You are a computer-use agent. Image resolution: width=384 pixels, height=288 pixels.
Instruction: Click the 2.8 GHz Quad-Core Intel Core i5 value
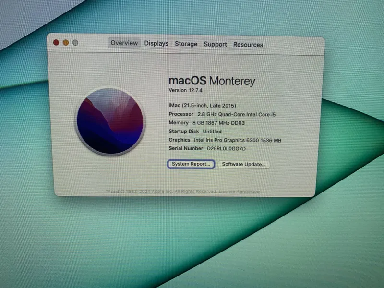click(x=237, y=114)
